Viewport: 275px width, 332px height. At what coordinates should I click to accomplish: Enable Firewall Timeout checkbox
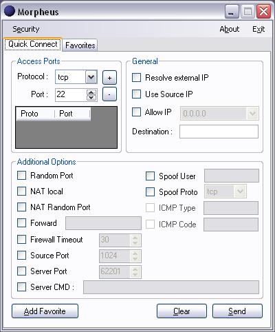click(21, 240)
